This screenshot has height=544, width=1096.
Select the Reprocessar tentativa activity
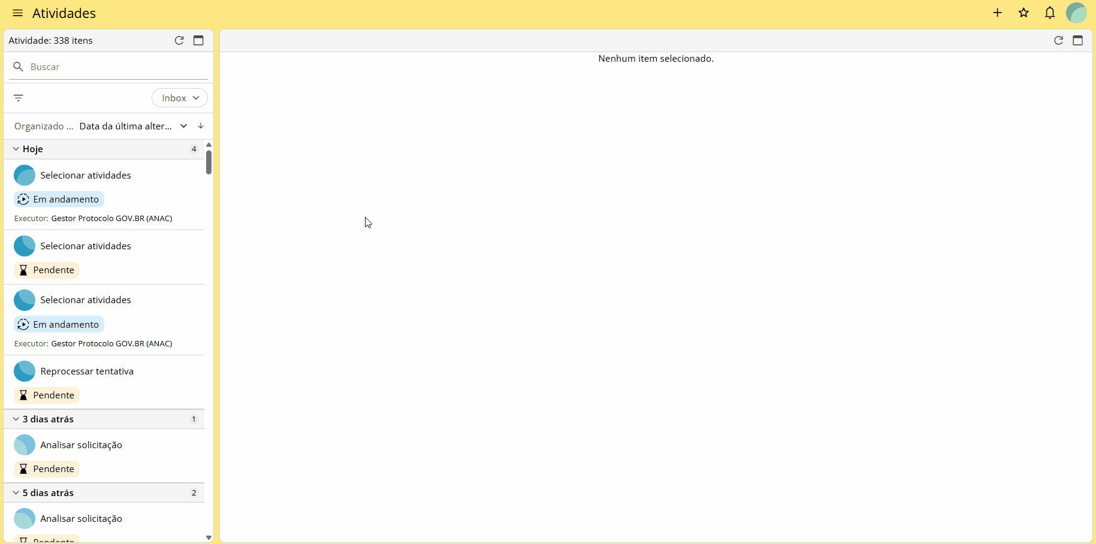[x=104, y=382]
